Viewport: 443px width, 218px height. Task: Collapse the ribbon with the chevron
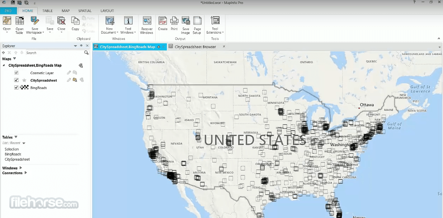pyautogui.click(x=439, y=39)
